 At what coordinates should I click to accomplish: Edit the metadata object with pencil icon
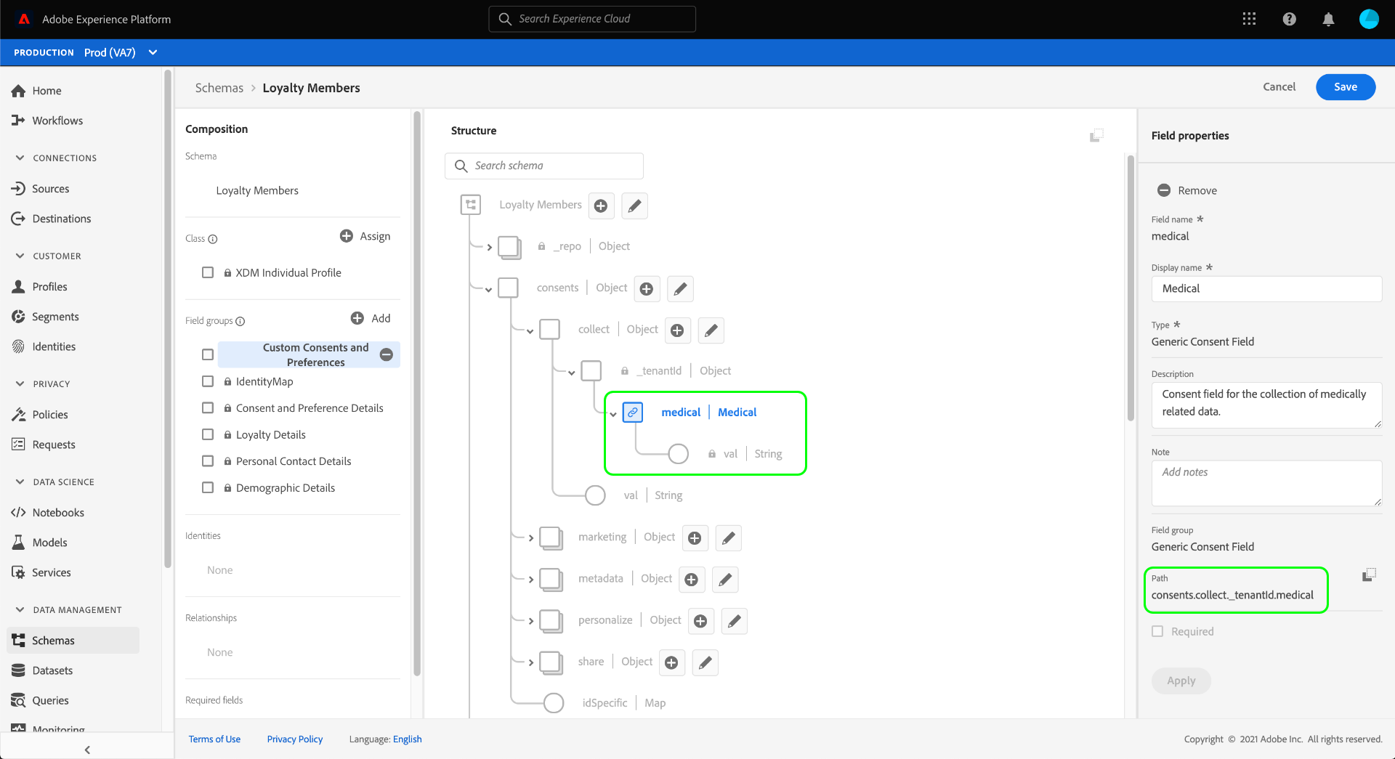[x=725, y=579]
